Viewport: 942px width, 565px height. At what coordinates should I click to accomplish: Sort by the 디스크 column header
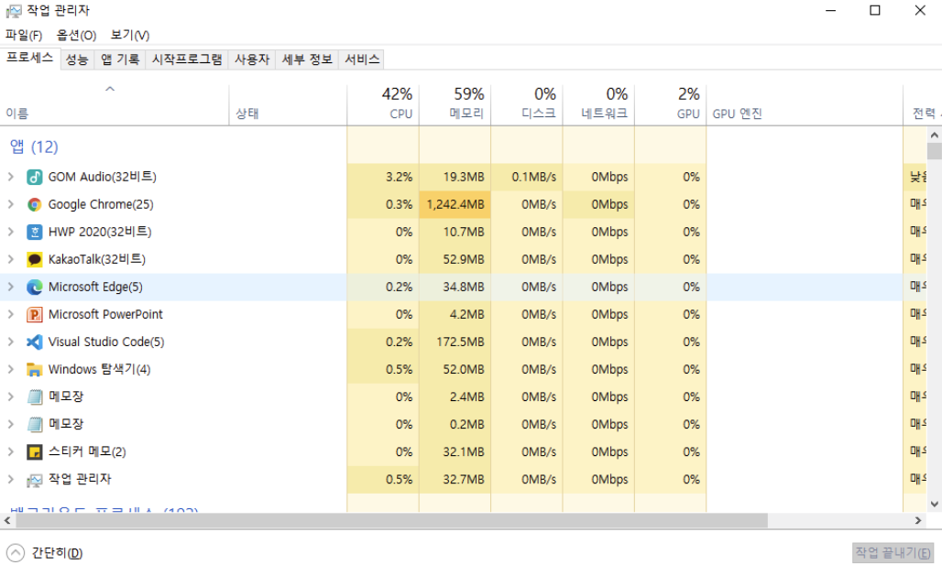(527, 104)
